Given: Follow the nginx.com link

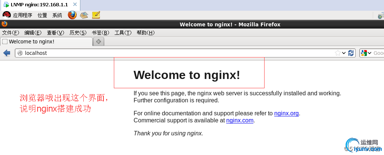Looking at the screenshot, I should [240, 121].
